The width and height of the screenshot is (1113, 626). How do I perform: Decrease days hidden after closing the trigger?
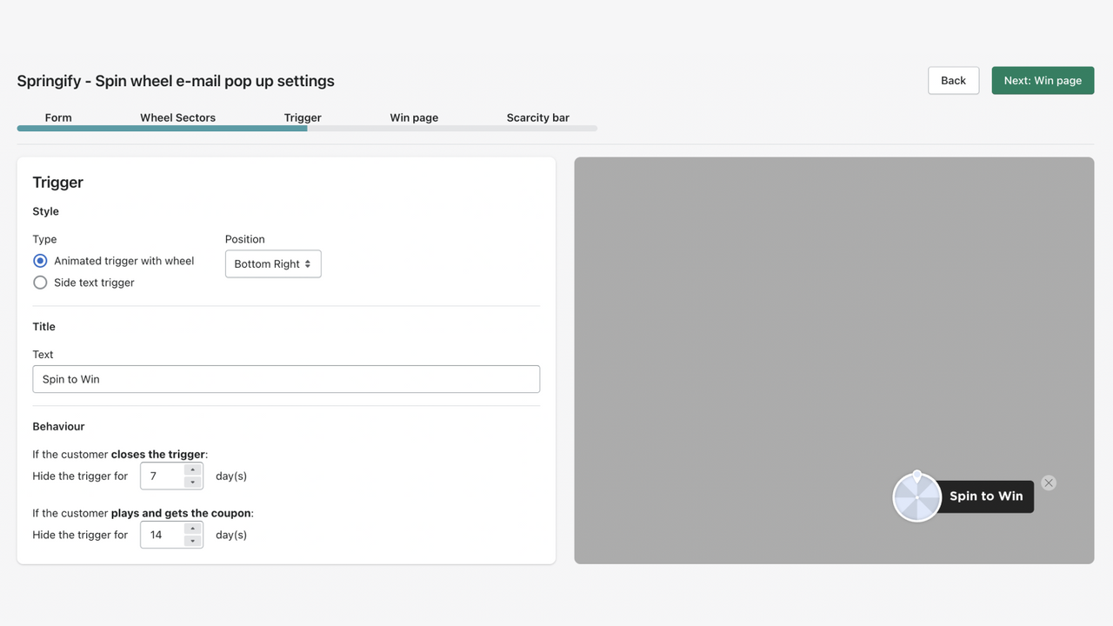[x=193, y=482]
